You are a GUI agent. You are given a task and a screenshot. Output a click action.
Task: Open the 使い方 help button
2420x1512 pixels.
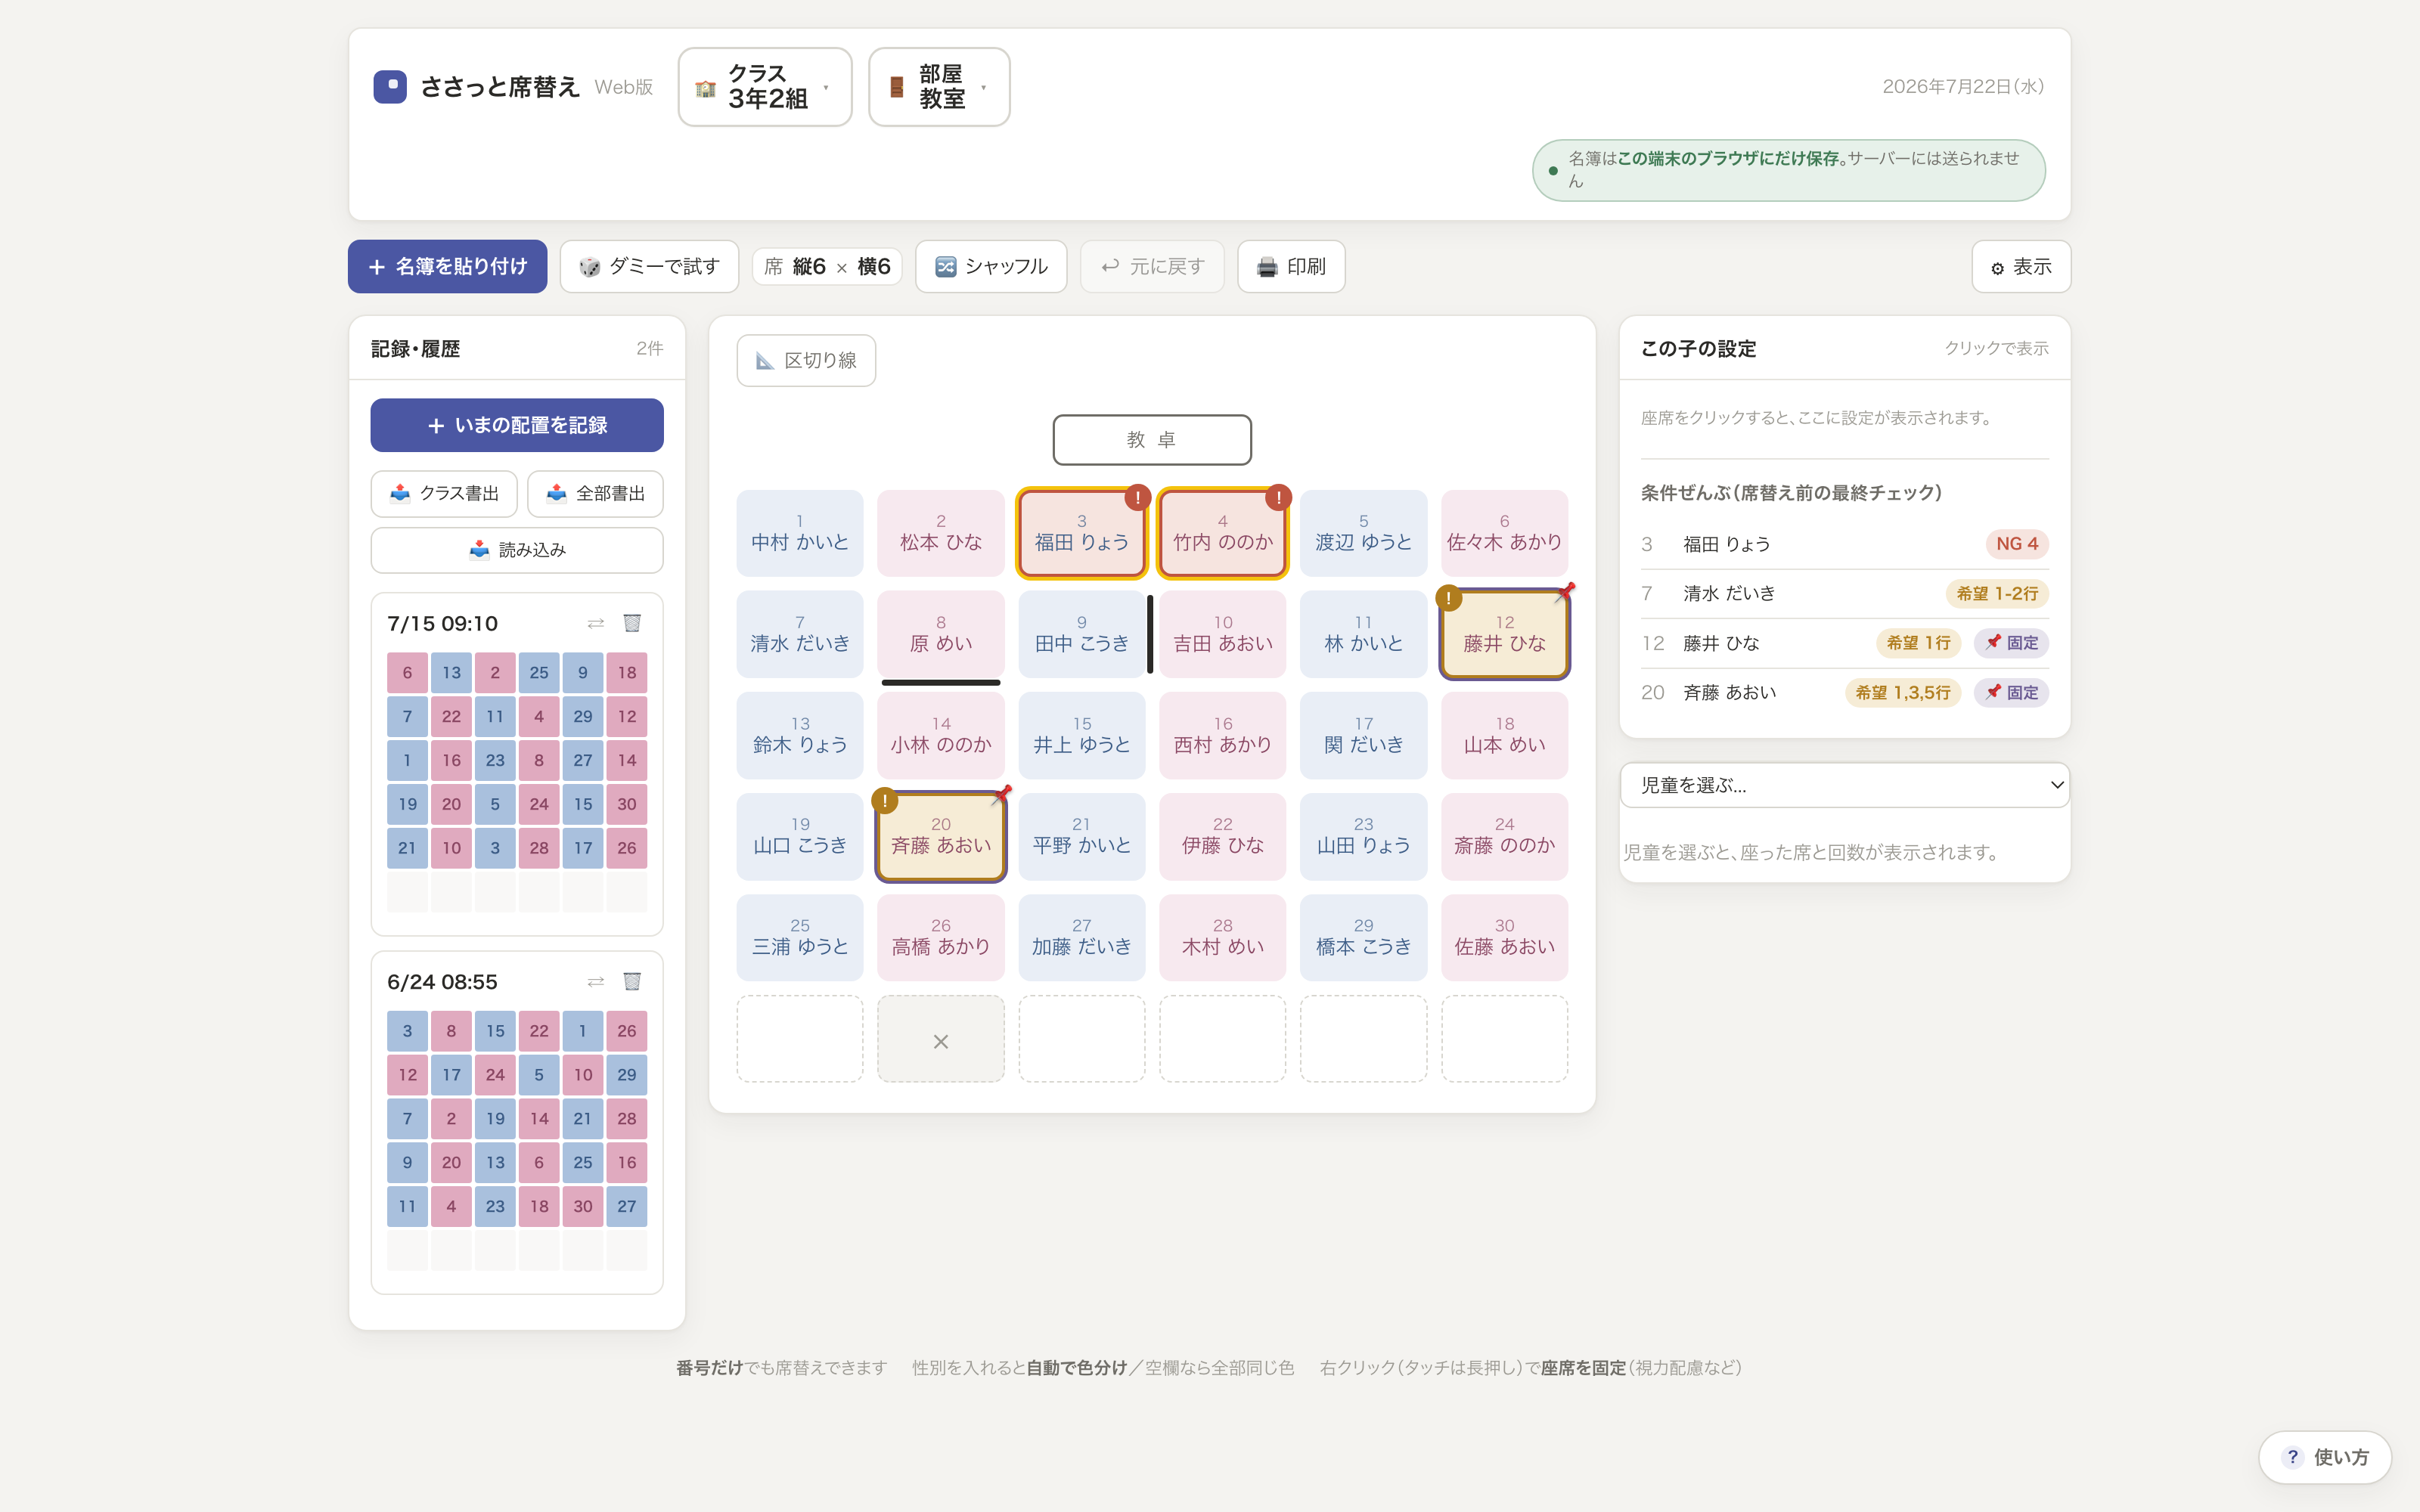point(2325,1457)
